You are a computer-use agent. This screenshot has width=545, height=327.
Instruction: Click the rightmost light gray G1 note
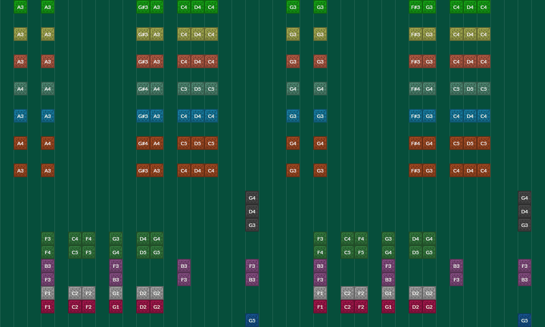388,293
